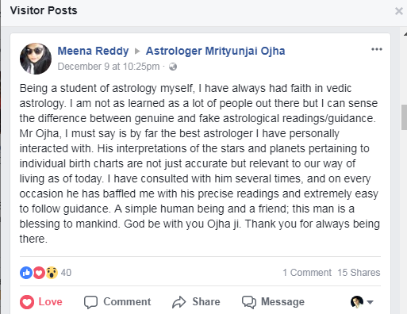407x314 pixels.
Task: Click the vertical scrollbar thumb
Action: coord(404,117)
